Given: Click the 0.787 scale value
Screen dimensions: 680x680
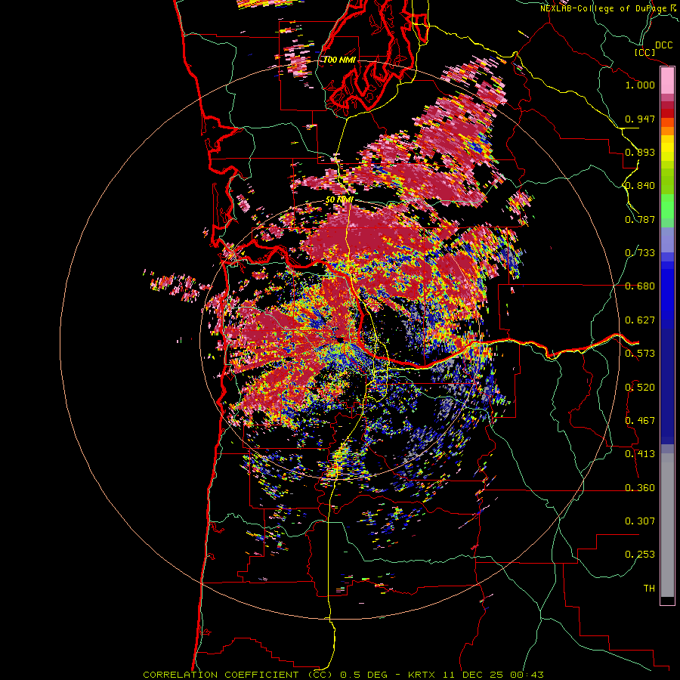Looking at the screenshot, I should click(x=640, y=219).
